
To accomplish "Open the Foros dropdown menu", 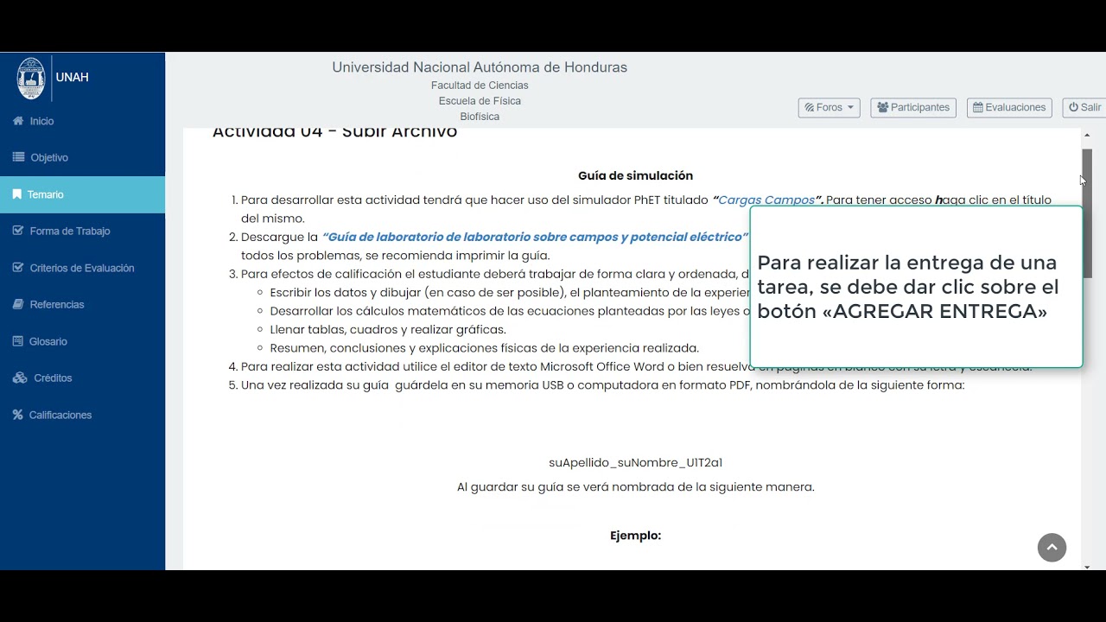I will point(829,107).
